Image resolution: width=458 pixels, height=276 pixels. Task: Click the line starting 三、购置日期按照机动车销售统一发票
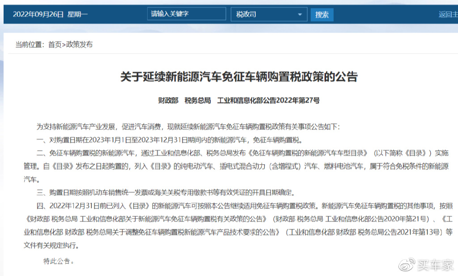pyautogui.click(x=165, y=192)
